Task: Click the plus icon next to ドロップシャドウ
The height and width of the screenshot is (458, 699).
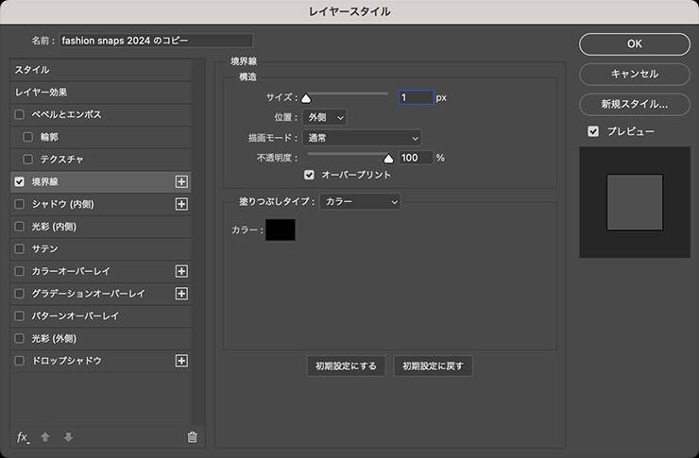Action: tap(182, 361)
